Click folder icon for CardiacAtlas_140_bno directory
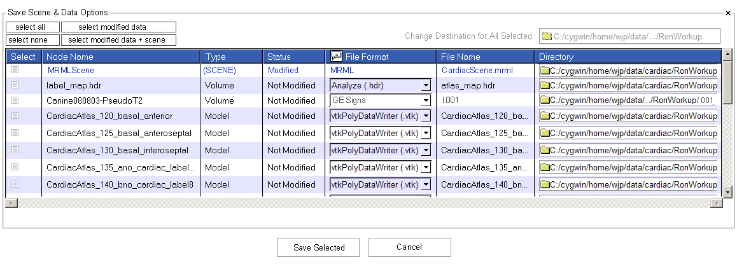This screenshot has height=269, width=737. tap(545, 184)
